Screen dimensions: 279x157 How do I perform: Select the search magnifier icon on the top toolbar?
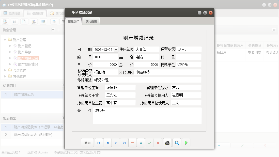pos(5,21)
